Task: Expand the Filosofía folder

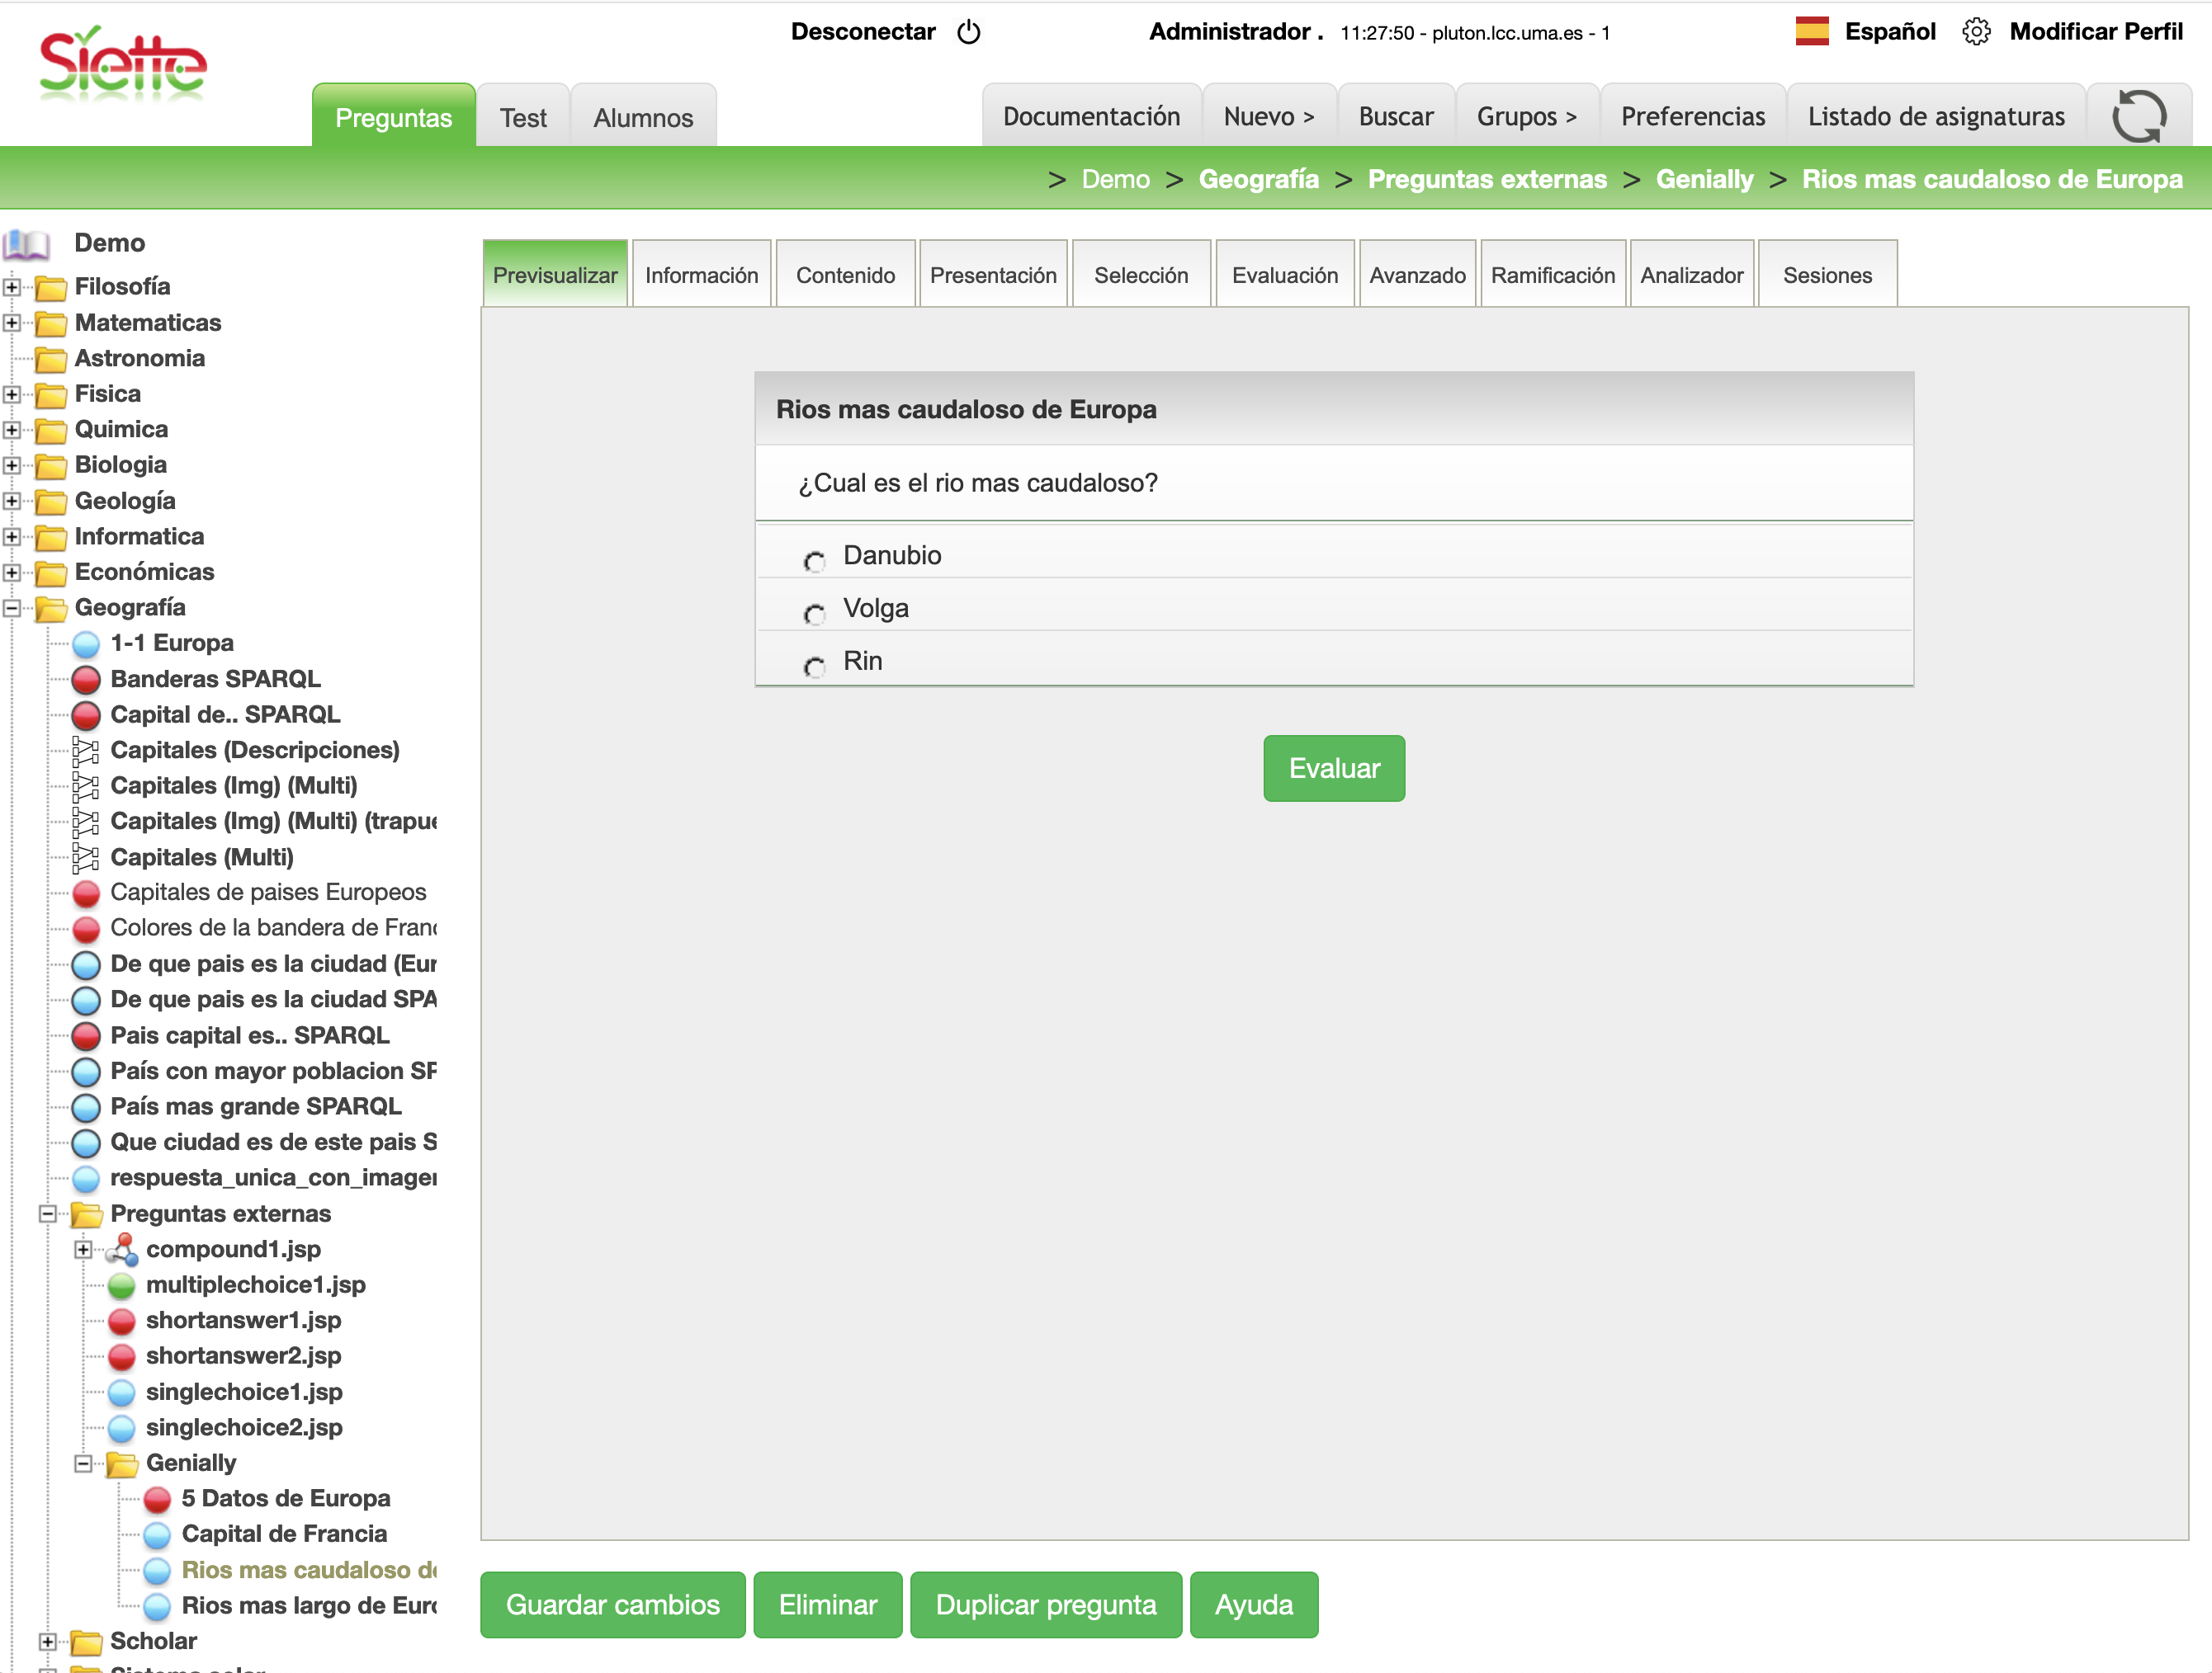Action: (12, 287)
